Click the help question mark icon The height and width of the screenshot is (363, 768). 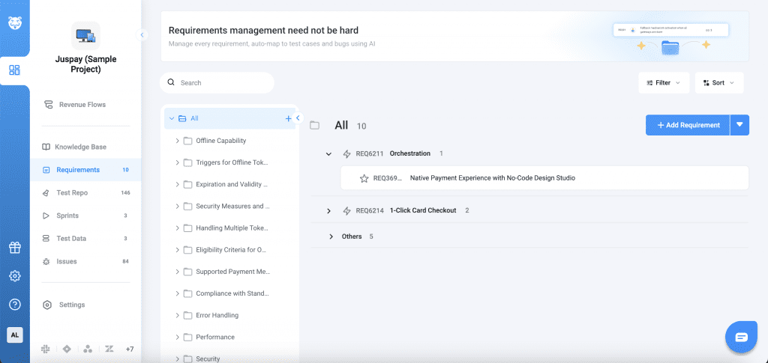[x=14, y=305]
